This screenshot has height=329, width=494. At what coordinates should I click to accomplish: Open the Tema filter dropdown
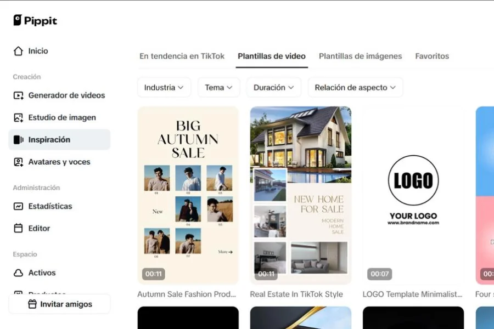pyautogui.click(x=218, y=88)
